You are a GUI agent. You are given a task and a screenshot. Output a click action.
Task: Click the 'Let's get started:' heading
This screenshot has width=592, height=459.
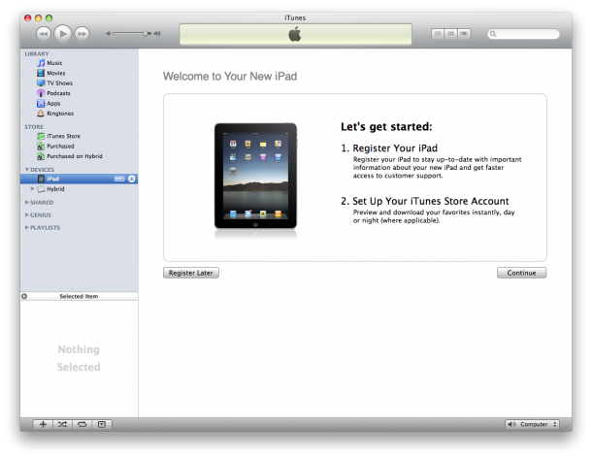386,126
